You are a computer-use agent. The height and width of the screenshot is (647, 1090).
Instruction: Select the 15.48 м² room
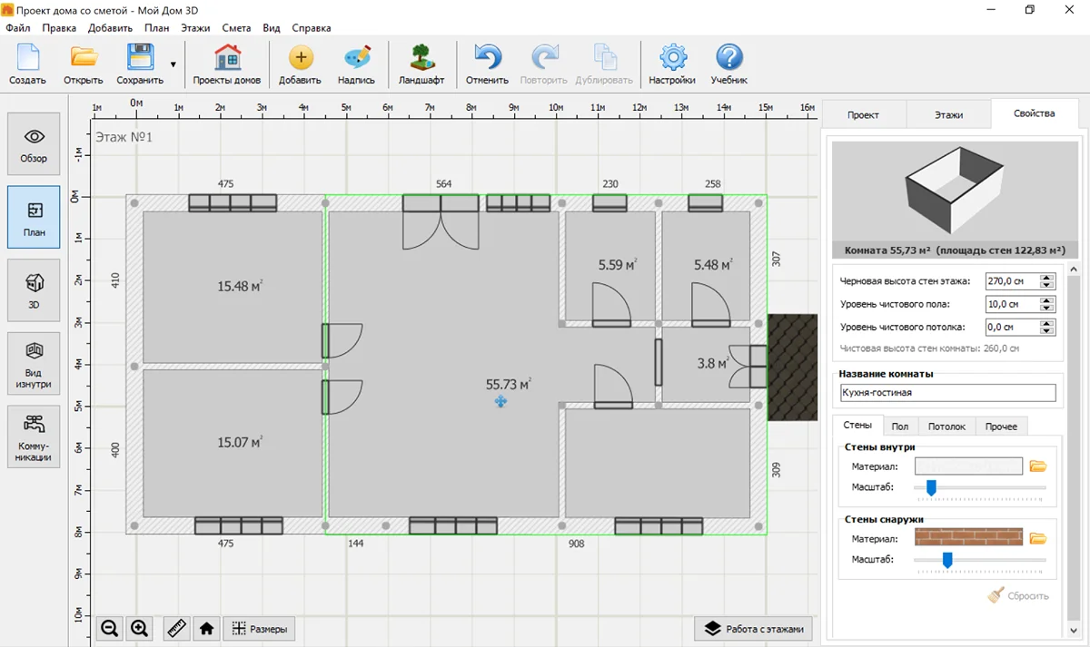(x=233, y=287)
